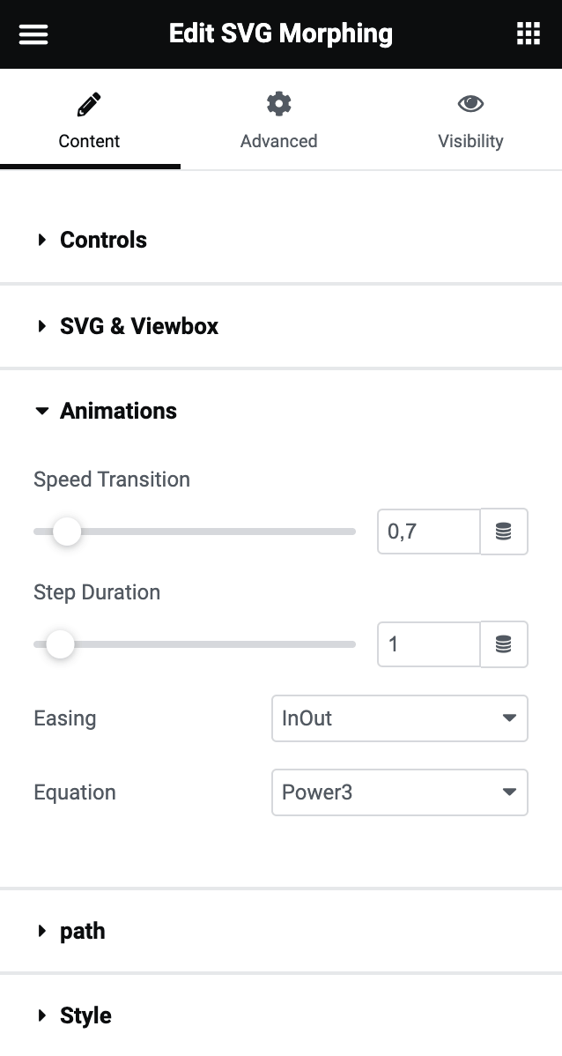This screenshot has width=562, height=1056.
Task: Click the gear Advanced icon
Action: (x=278, y=104)
